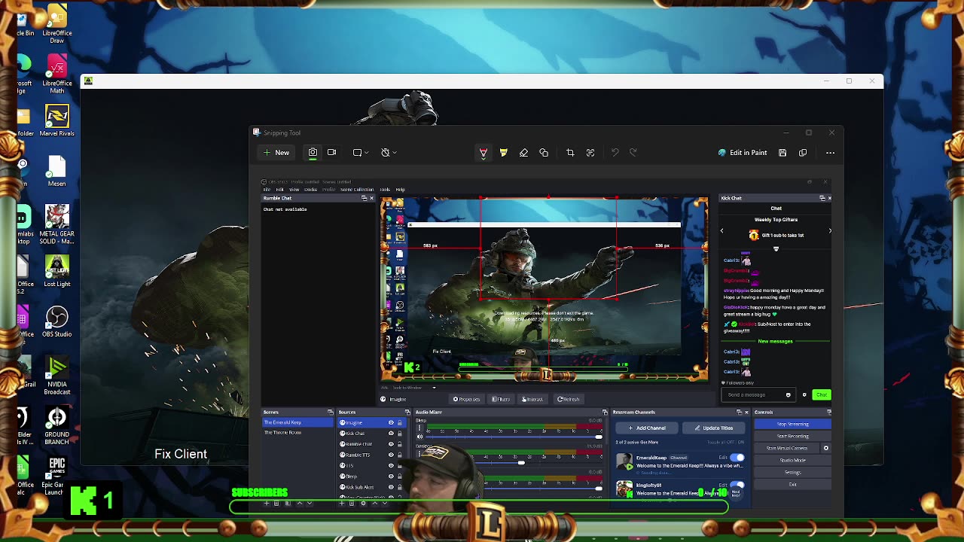Screen dimensions: 964x542
Task: Open the snipping shape mode dropdown
Action: tap(361, 153)
